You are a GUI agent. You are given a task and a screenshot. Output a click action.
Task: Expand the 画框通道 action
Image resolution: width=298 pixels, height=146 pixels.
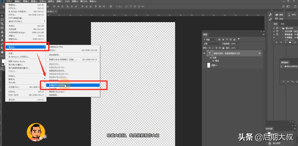283,34
